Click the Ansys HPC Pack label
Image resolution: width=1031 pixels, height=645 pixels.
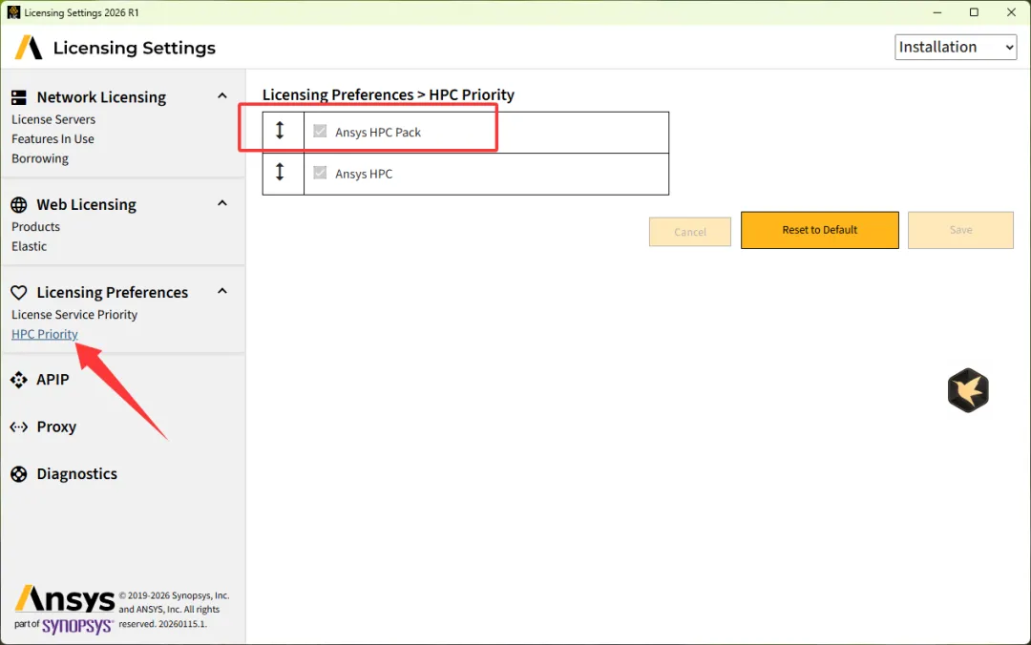pos(378,133)
